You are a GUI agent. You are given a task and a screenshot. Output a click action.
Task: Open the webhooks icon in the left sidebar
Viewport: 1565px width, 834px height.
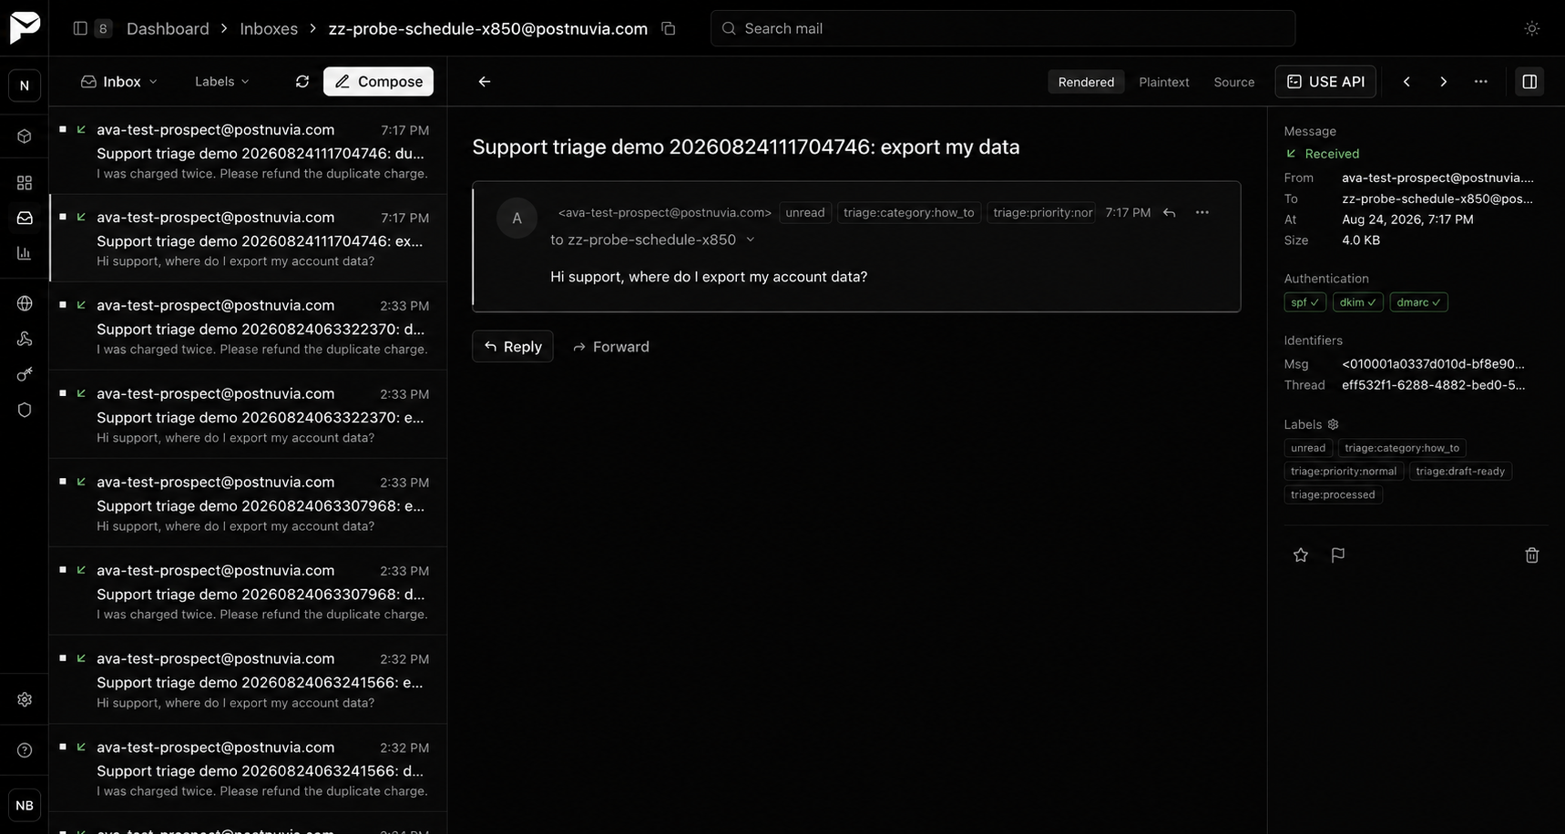(x=25, y=339)
